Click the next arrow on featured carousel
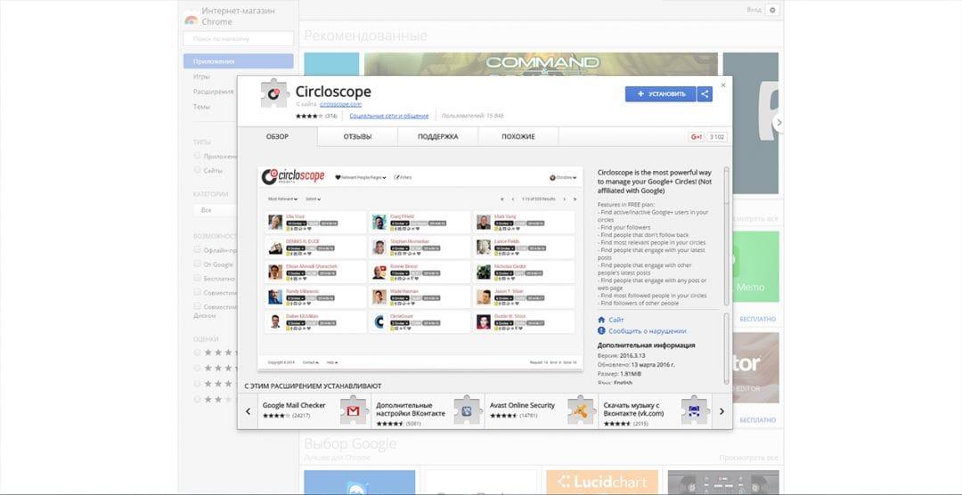This screenshot has height=495, width=962. point(779,123)
